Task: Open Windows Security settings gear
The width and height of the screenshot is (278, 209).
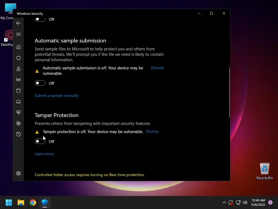Action: [x=18, y=173]
